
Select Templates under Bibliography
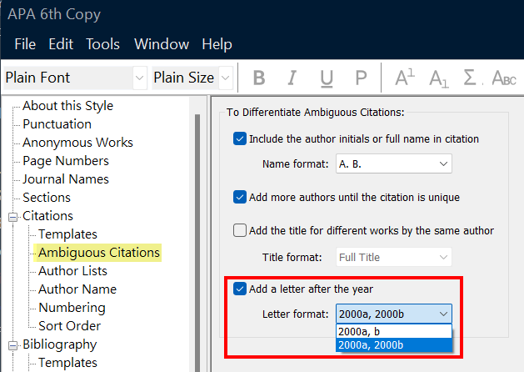[67, 363]
